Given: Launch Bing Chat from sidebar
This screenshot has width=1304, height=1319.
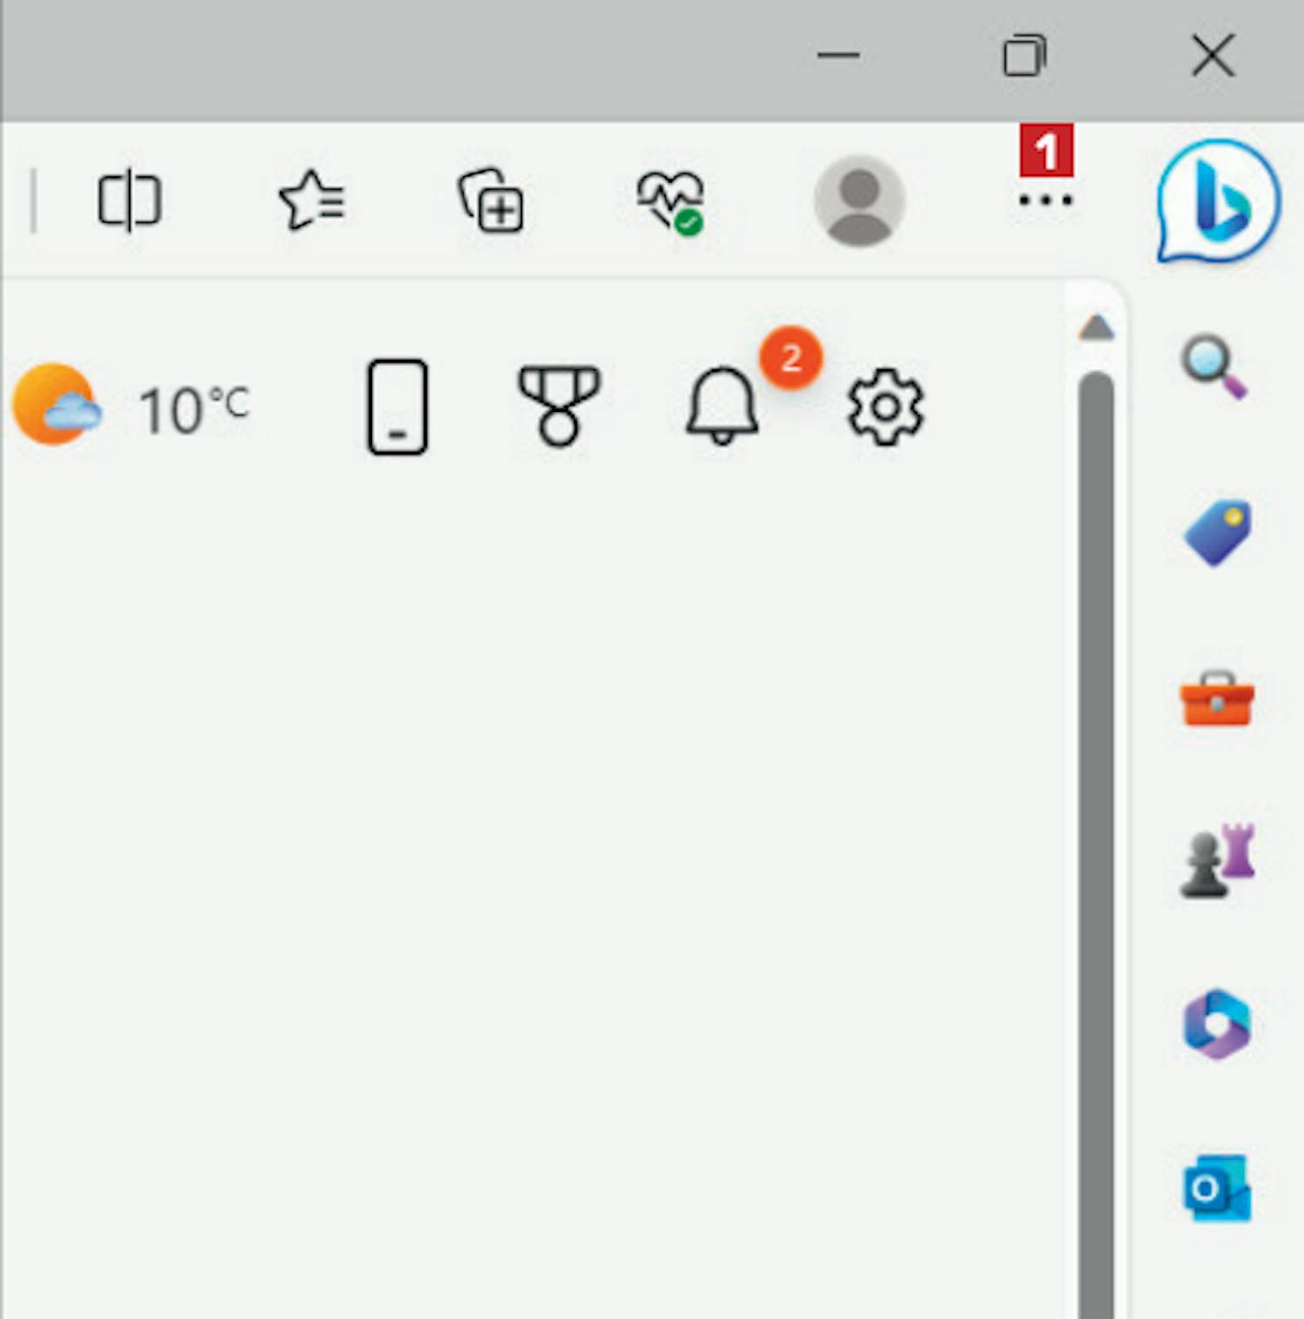Looking at the screenshot, I should (x=1217, y=201).
